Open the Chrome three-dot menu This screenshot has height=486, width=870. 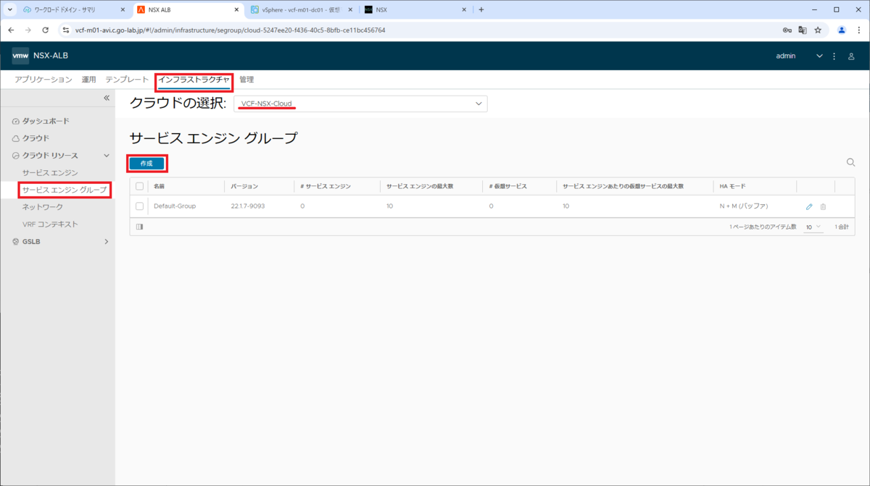click(x=858, y=30)
